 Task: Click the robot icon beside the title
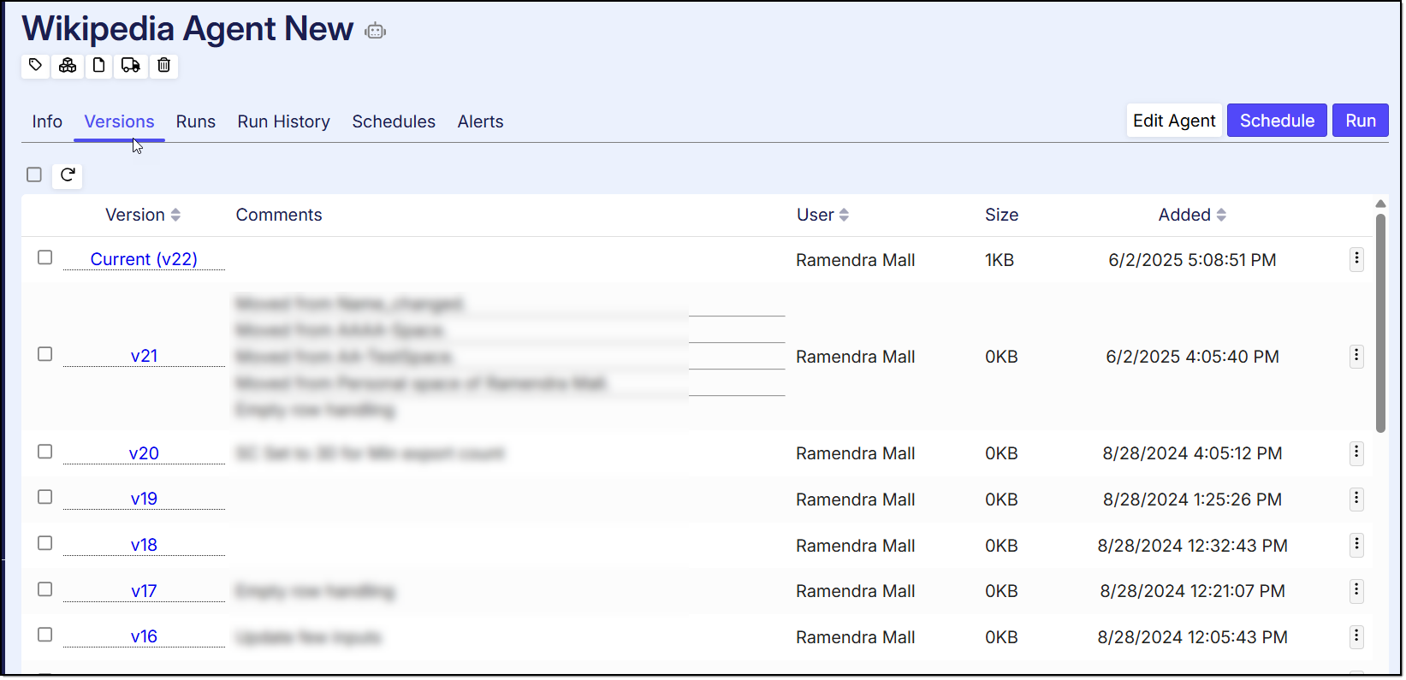coord(375,32)
